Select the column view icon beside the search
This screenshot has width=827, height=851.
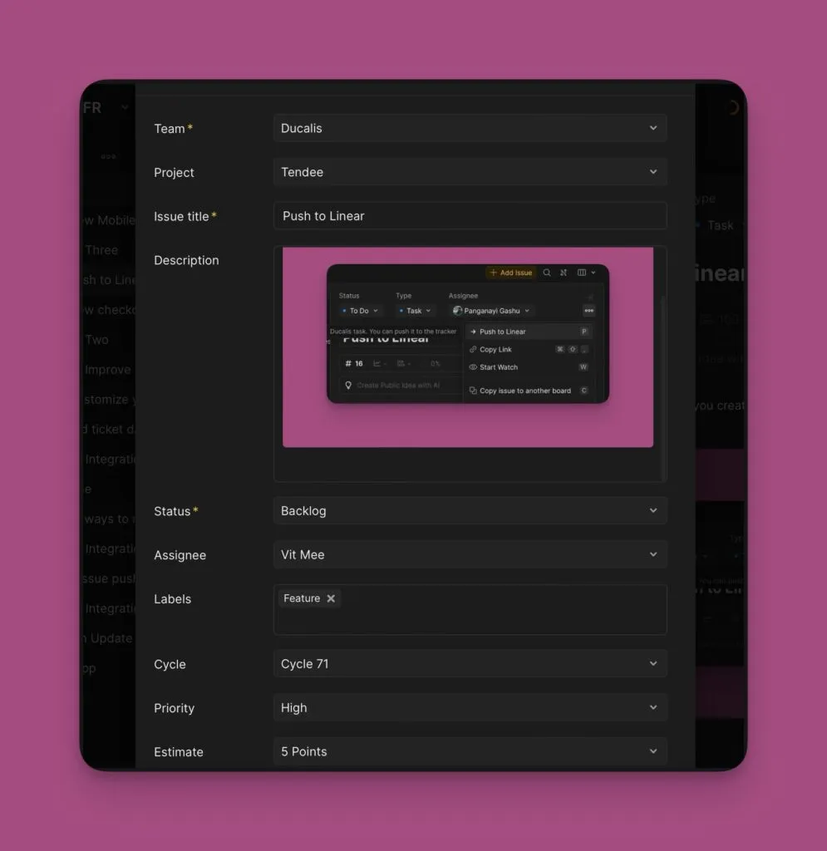pos(583,273)
